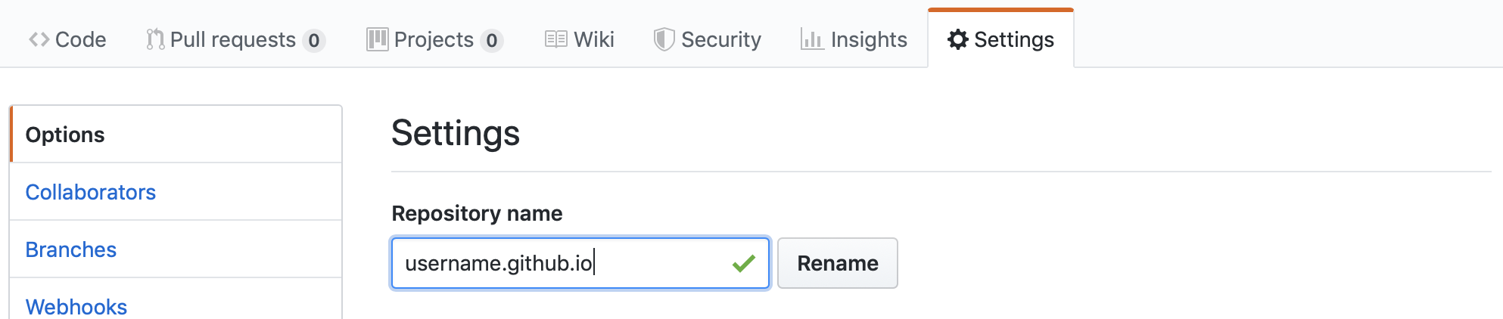Click into the Repository name field
Image resolution: width=1503 pixels, height=319 pixels.
(560, 263)
